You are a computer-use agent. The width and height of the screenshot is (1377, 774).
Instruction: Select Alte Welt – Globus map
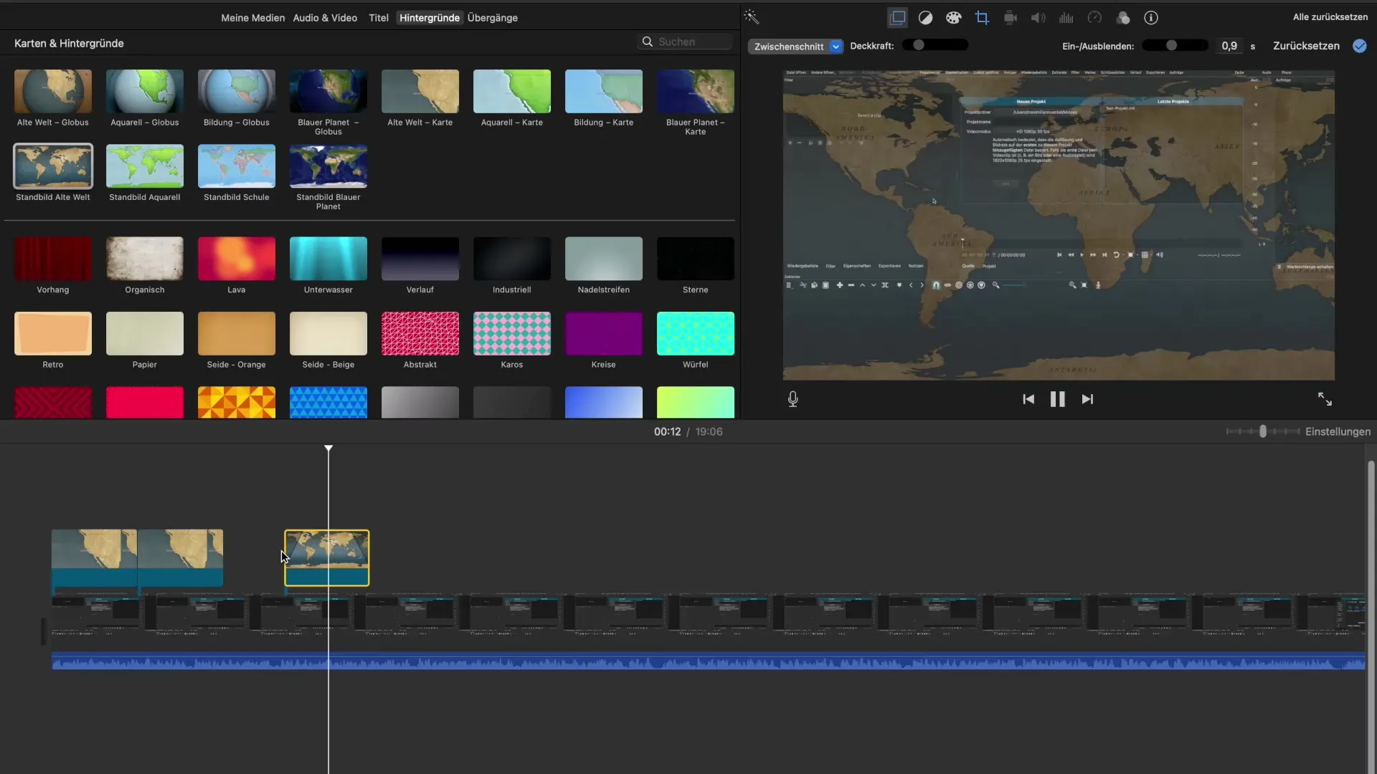(53, 91)
